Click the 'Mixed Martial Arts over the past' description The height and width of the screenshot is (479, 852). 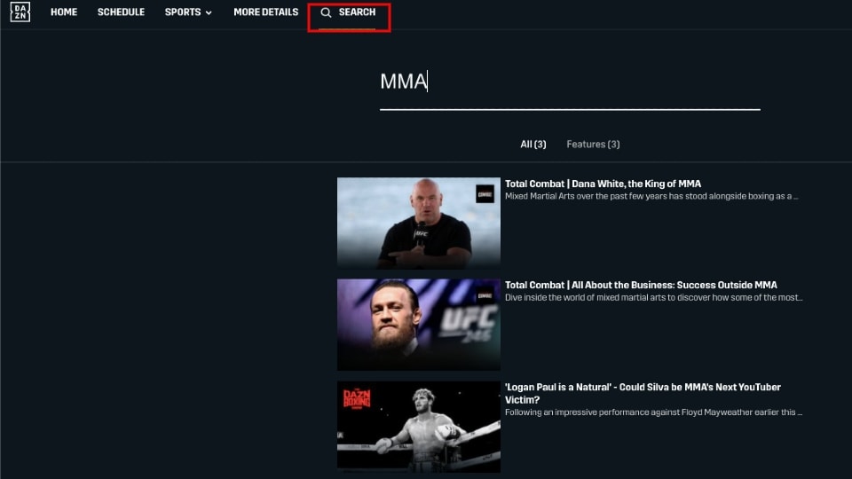tap(651, 196)
